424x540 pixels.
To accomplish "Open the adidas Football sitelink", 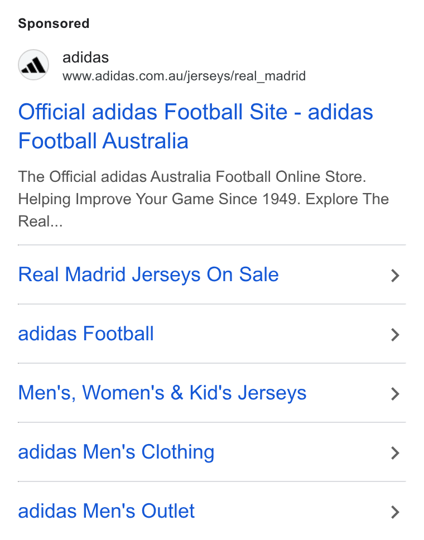I will click(86, 334).
